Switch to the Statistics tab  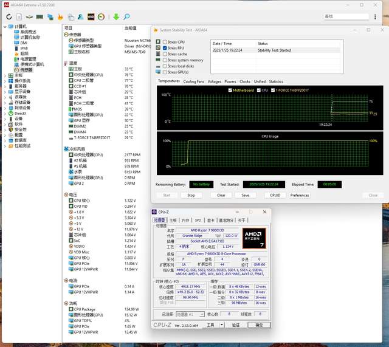(x=276, y=81)
